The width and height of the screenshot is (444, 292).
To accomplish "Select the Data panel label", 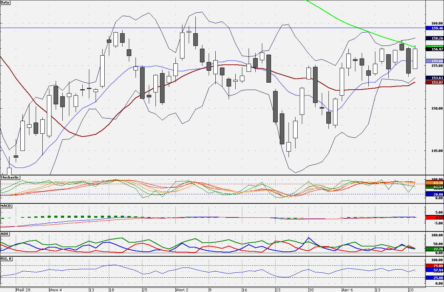I will (5, 2).
